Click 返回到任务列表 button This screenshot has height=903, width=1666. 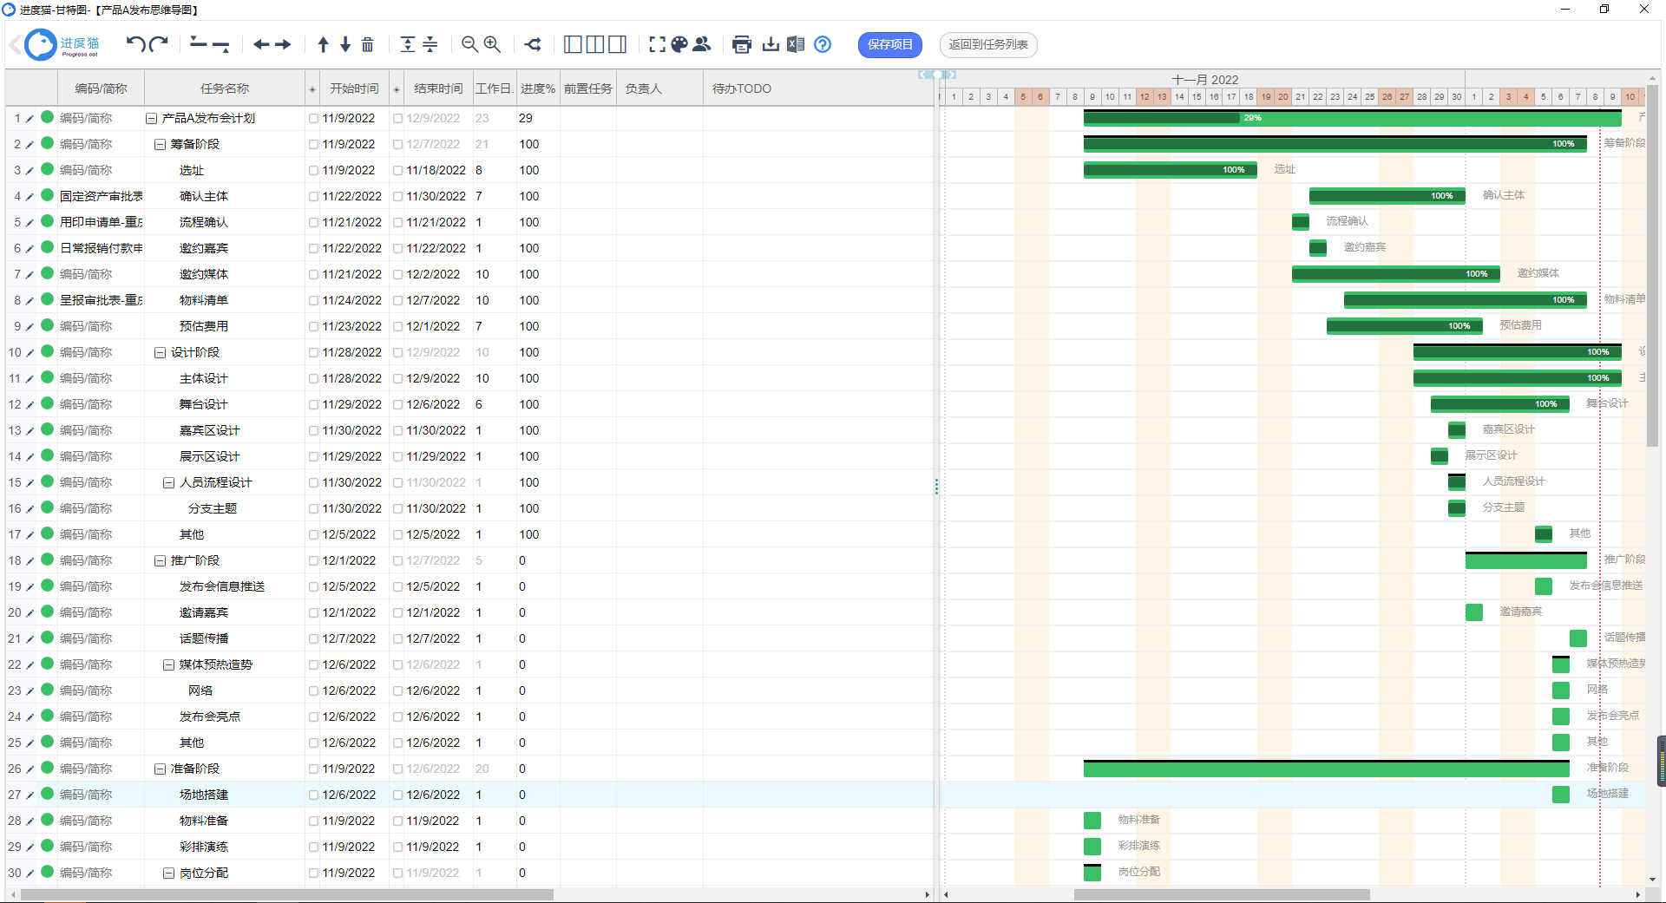tap(987, 44)
